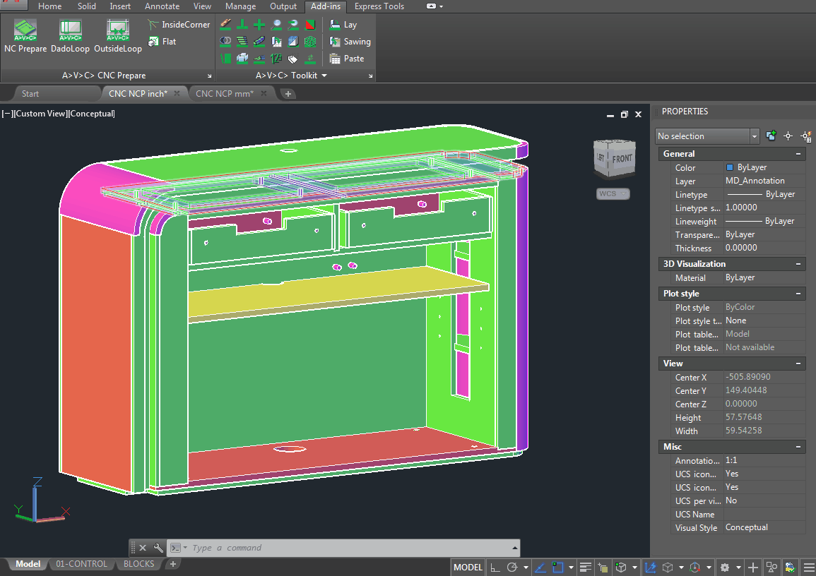Click the Color ByLayer swatch
Image resolution: width=816 pixels, height=576 pixels.
(x=730, y=168)
